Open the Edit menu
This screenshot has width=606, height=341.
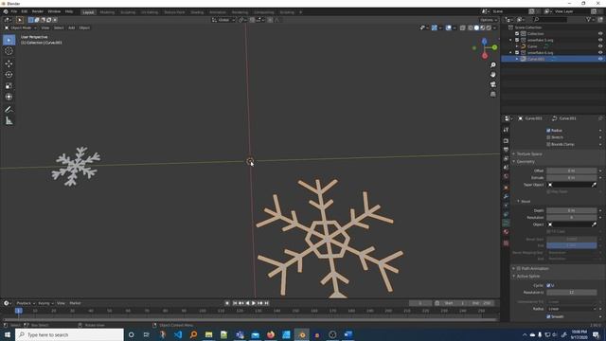point(25,11)
